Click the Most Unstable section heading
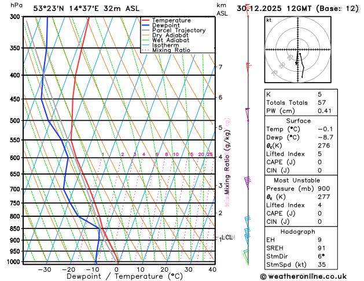364x281 pixels. 297,180
